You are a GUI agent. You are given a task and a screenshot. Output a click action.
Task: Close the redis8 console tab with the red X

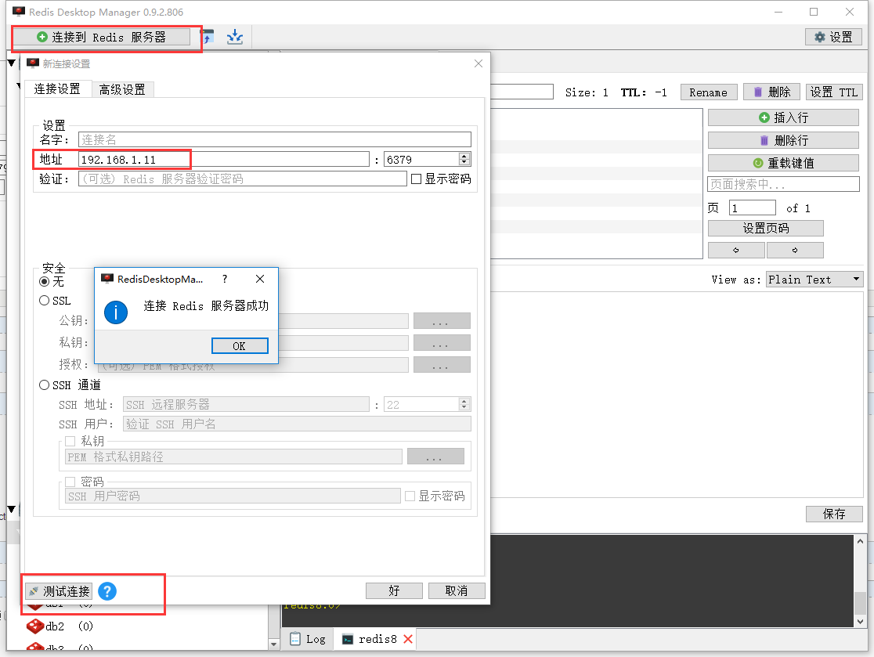(408, 639)
